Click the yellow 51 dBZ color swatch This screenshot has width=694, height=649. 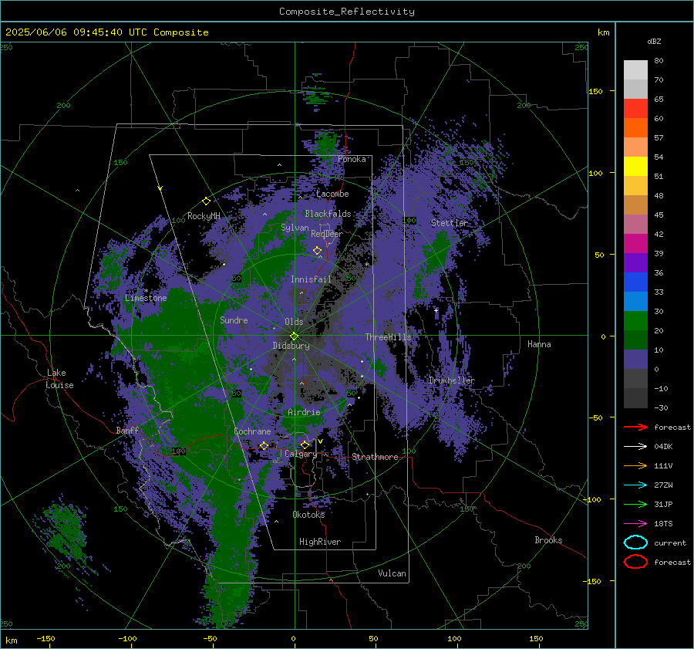(x=635, y=167)
